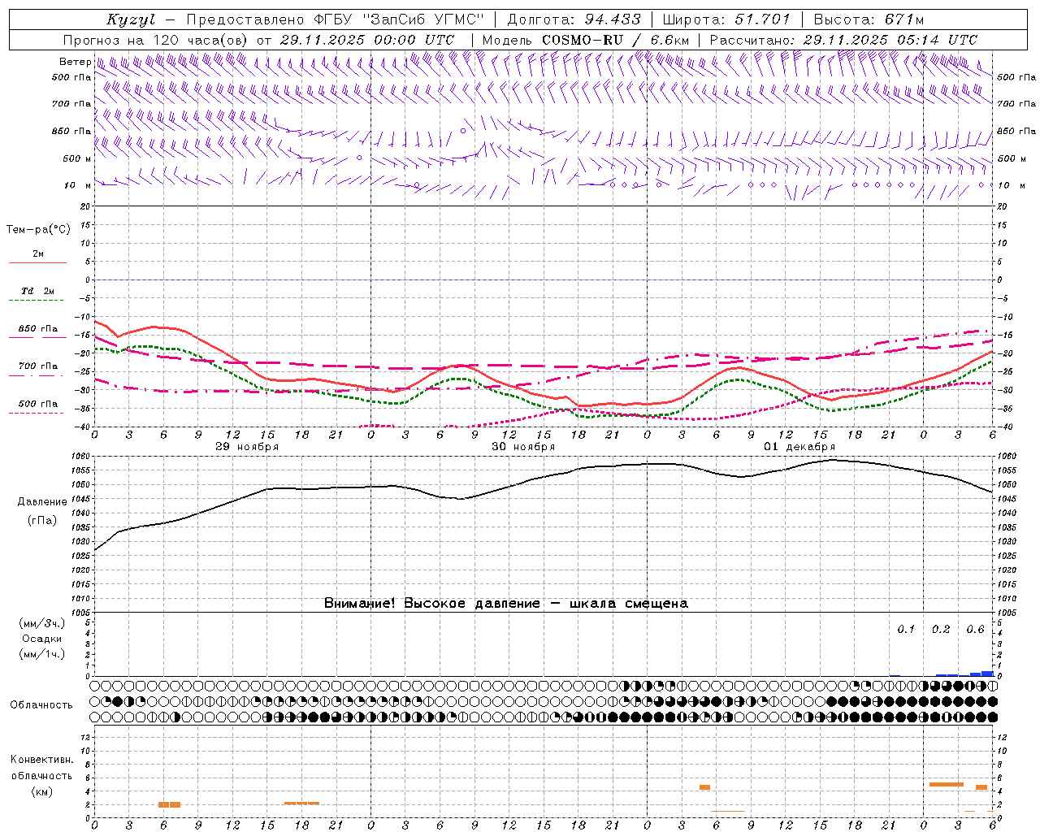Click the Давление pressure panel label
Image resolution: width=1040 pixels, height=832 pixels.
pyautogui.click(x=42, y=502)
